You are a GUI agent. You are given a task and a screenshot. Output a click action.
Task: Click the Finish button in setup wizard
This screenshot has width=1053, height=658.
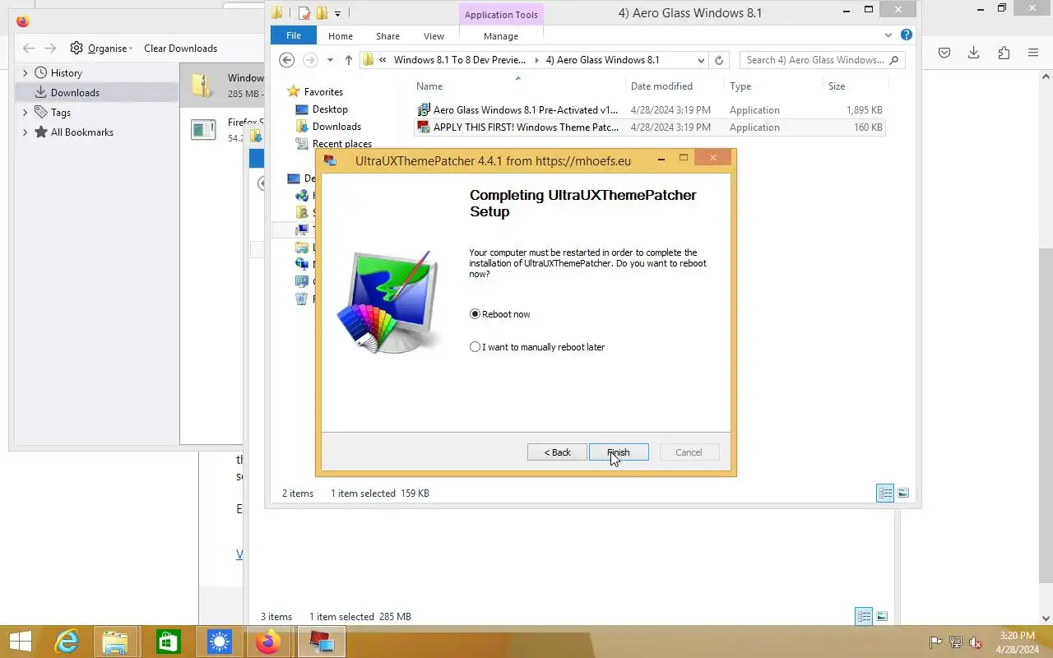click(x=619, y=452)
